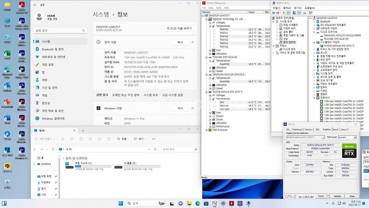Collapse the Windows 사양 section chevron

(x=192, y=108)
